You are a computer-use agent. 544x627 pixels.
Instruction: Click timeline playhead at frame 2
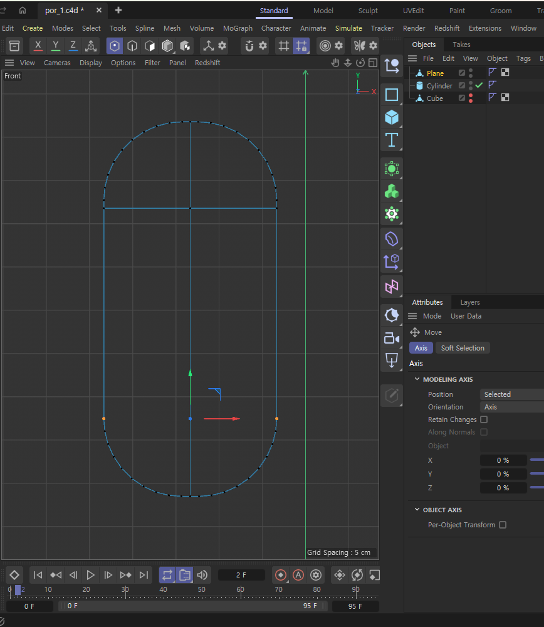(18, 590)
